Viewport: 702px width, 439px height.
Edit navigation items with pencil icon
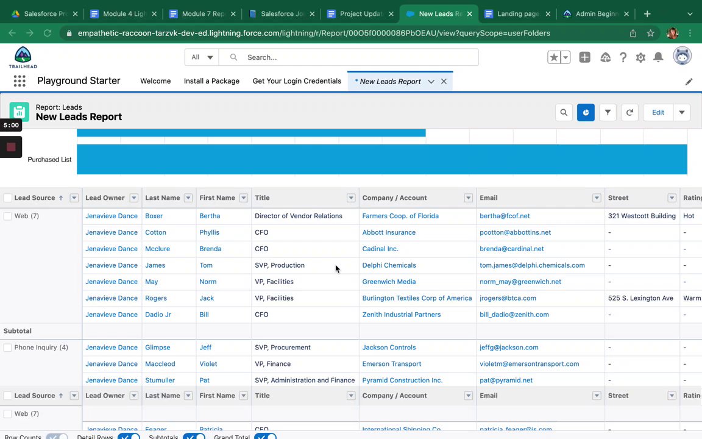689,82
